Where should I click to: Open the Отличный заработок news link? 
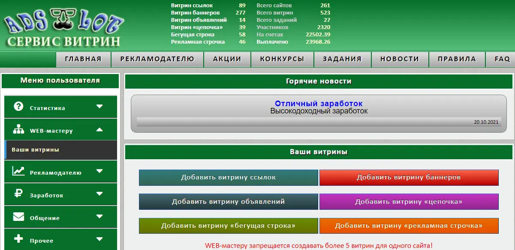tap(319, 104)
